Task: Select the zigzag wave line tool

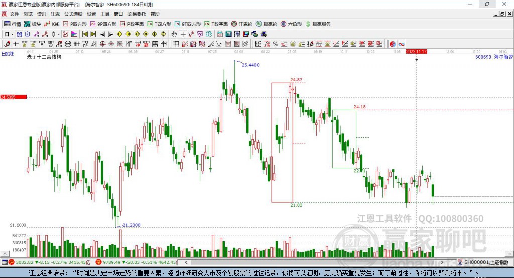Action: pyautogui.click(x=219, y=44)
